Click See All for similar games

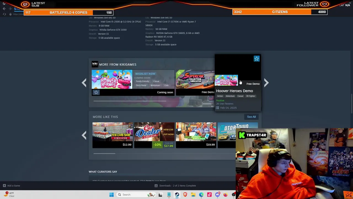click(x=251, y=117)
